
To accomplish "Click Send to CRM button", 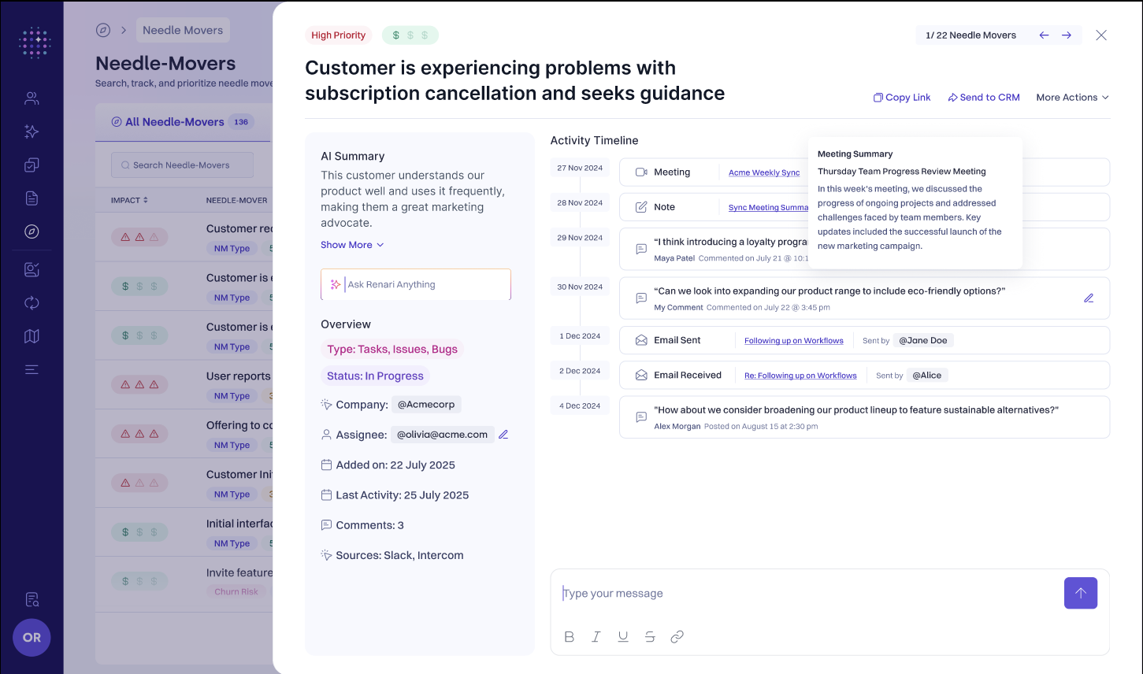I will coord(984,98).
